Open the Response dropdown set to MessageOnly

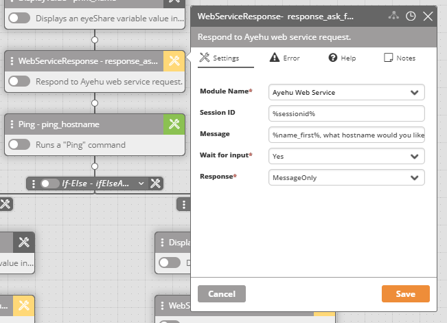click(346, 177)
